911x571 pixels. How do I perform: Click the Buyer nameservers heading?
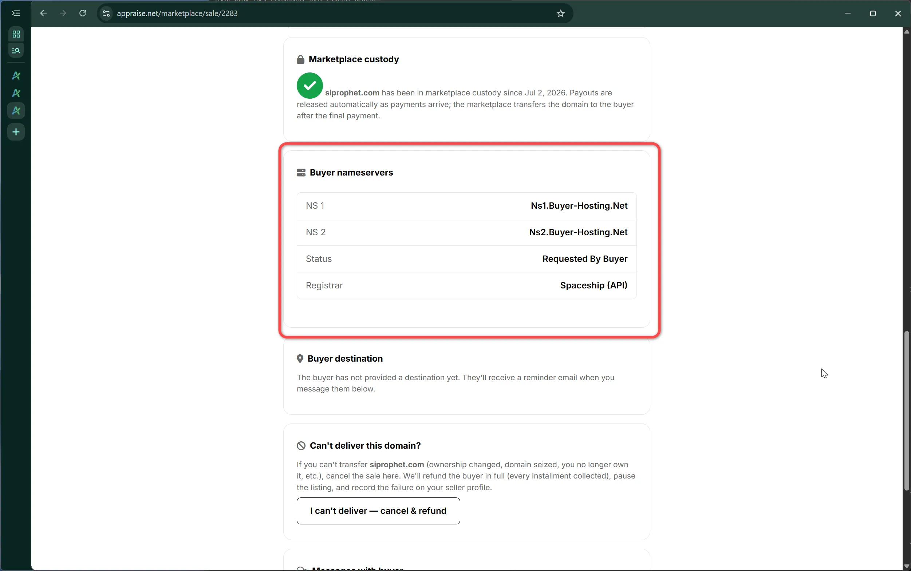pos(351,173)
